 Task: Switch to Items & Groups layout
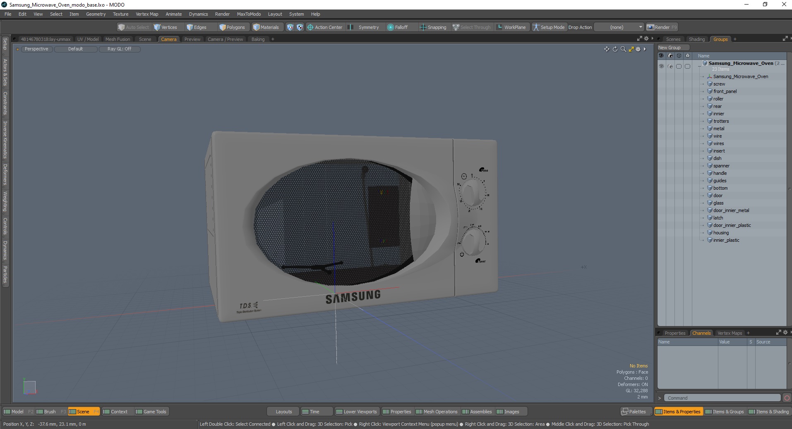[724, 412]
